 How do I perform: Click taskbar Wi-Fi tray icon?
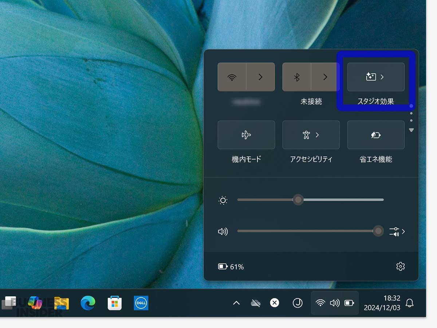point(320,303)
